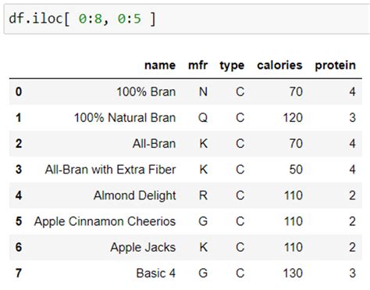Viewport: 370px width, 290px height.
Task: Click the 'Almond Delight' cell
Action: pyautogui.click(x=135, y=195)
